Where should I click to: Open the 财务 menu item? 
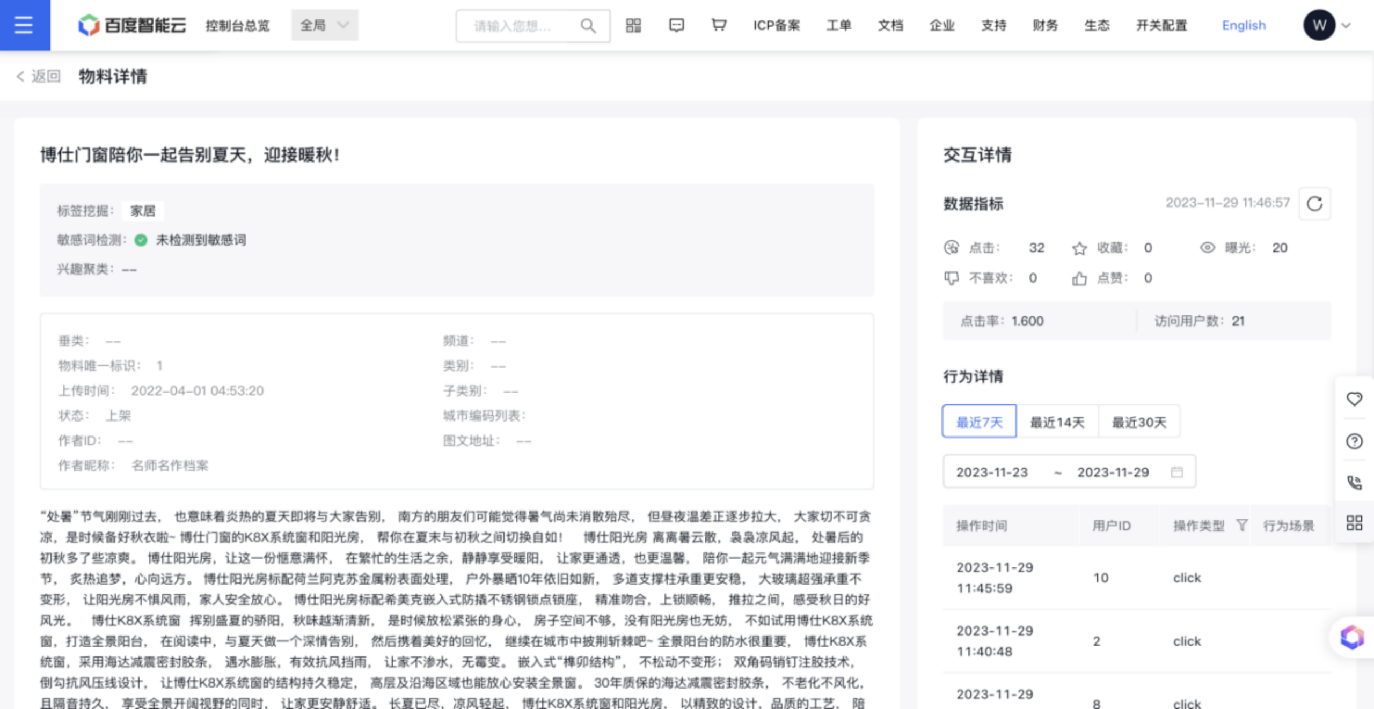coord(1045,25)
